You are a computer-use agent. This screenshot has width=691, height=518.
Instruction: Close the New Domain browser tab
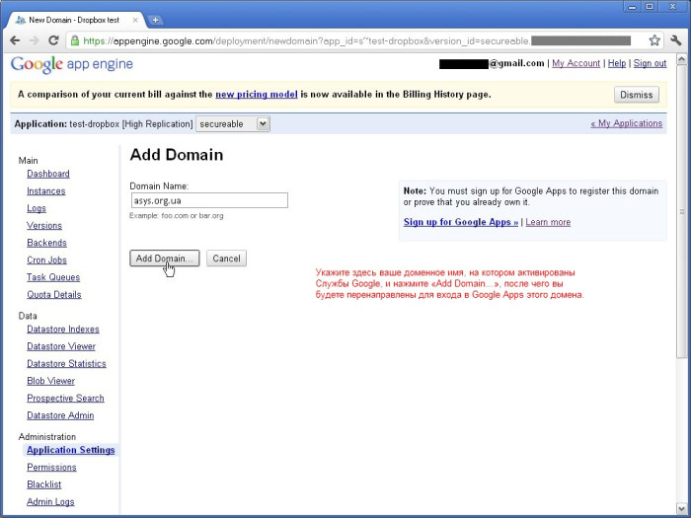tap(135, 20)
